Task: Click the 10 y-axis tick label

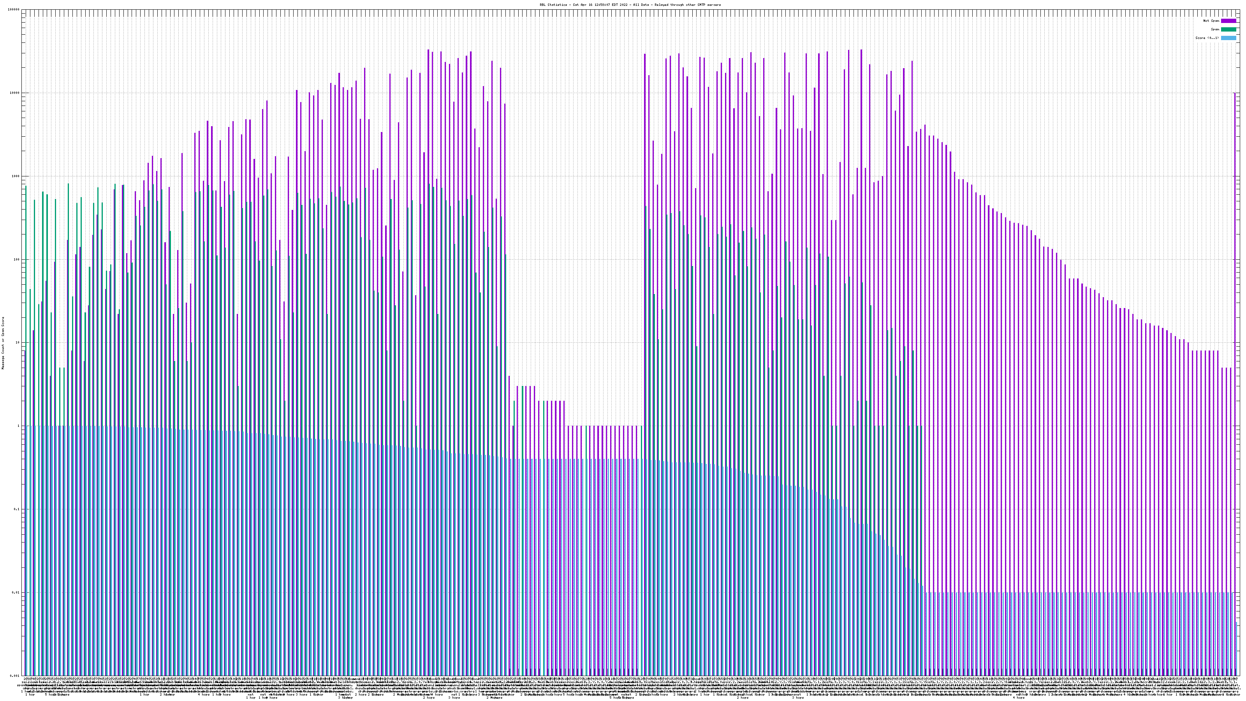Action: point(18,343)
